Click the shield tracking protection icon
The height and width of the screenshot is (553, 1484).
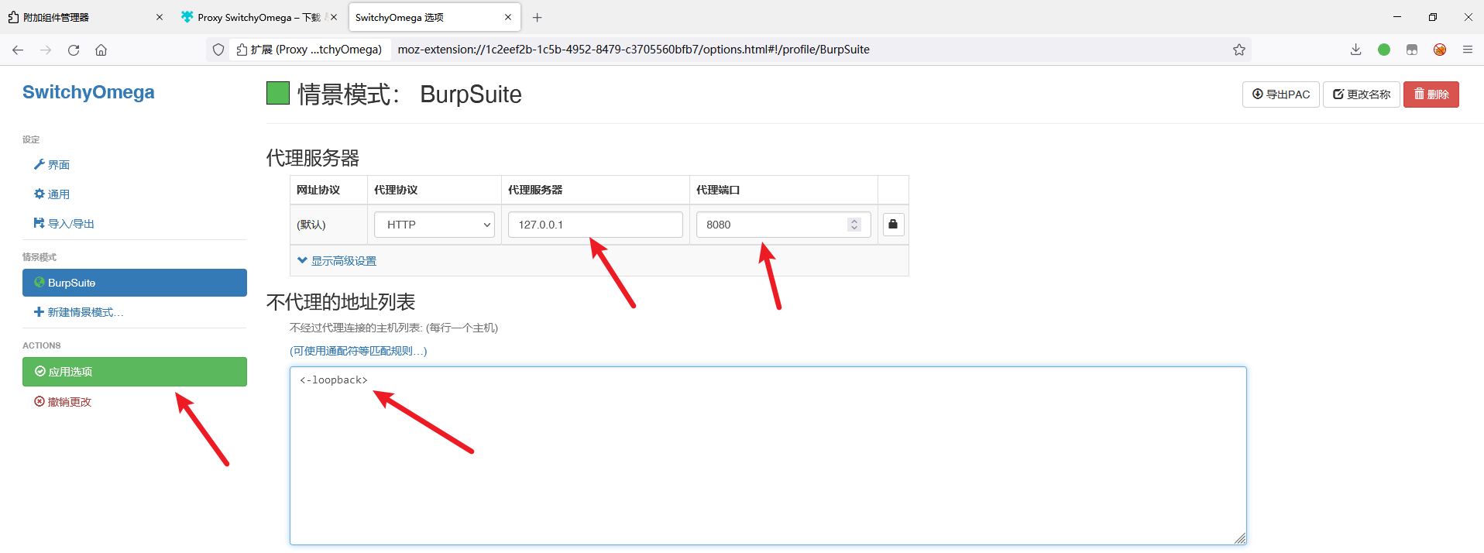218,50
